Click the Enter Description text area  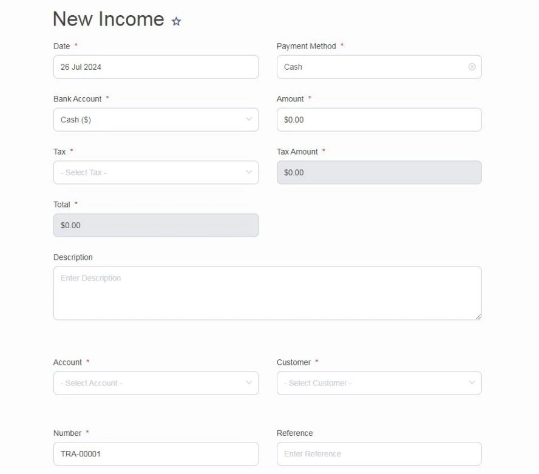(x=267, y=293)
